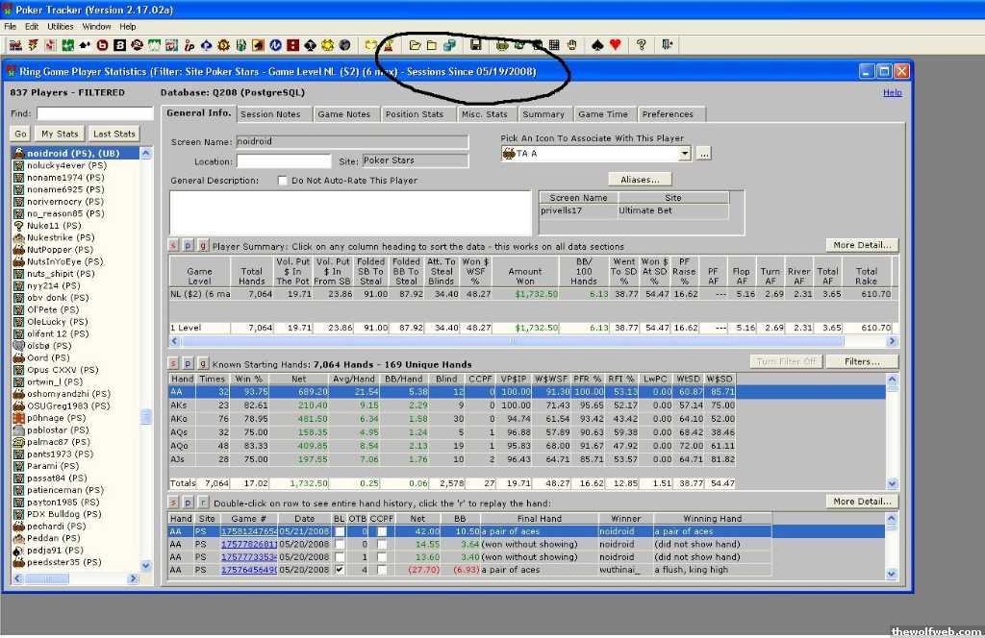
Task: Enable Do Not Auto-Rate This Player checkbox
Action: coord(283,181)
